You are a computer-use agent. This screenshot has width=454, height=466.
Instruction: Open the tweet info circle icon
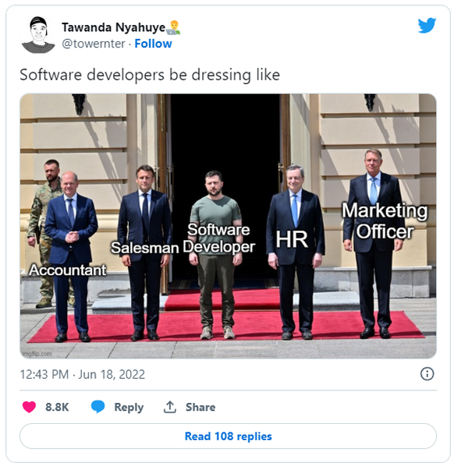pos(427,374)
